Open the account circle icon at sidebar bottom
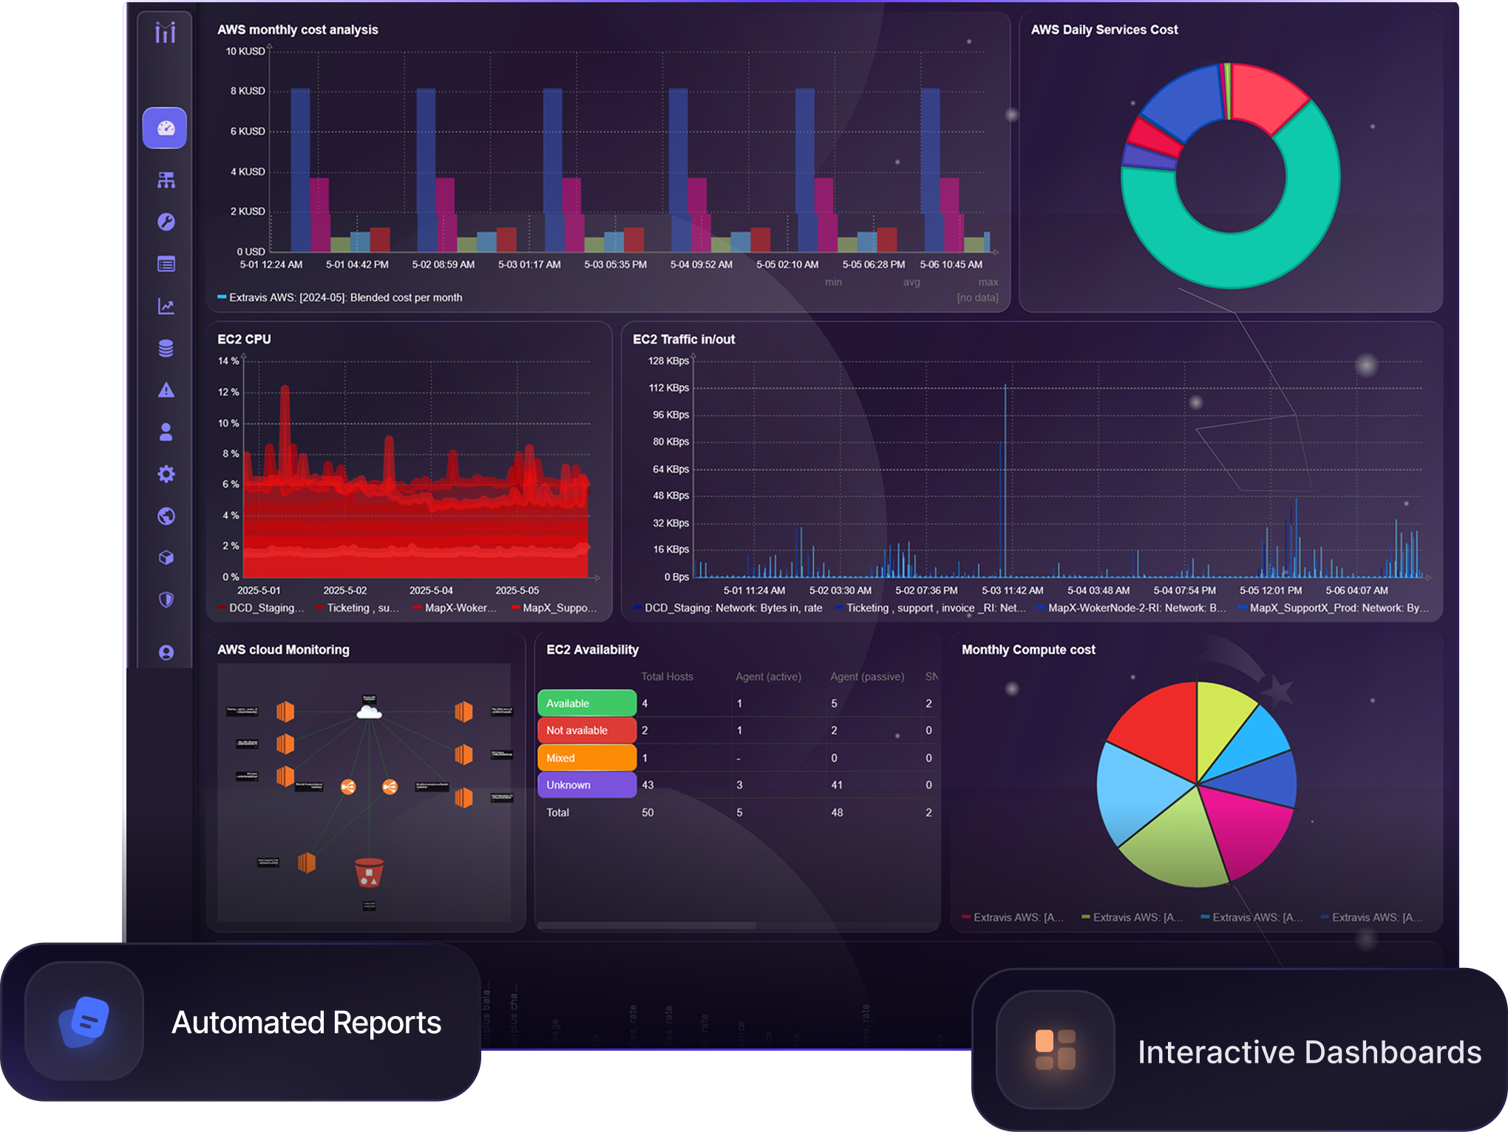 point(166,652)
